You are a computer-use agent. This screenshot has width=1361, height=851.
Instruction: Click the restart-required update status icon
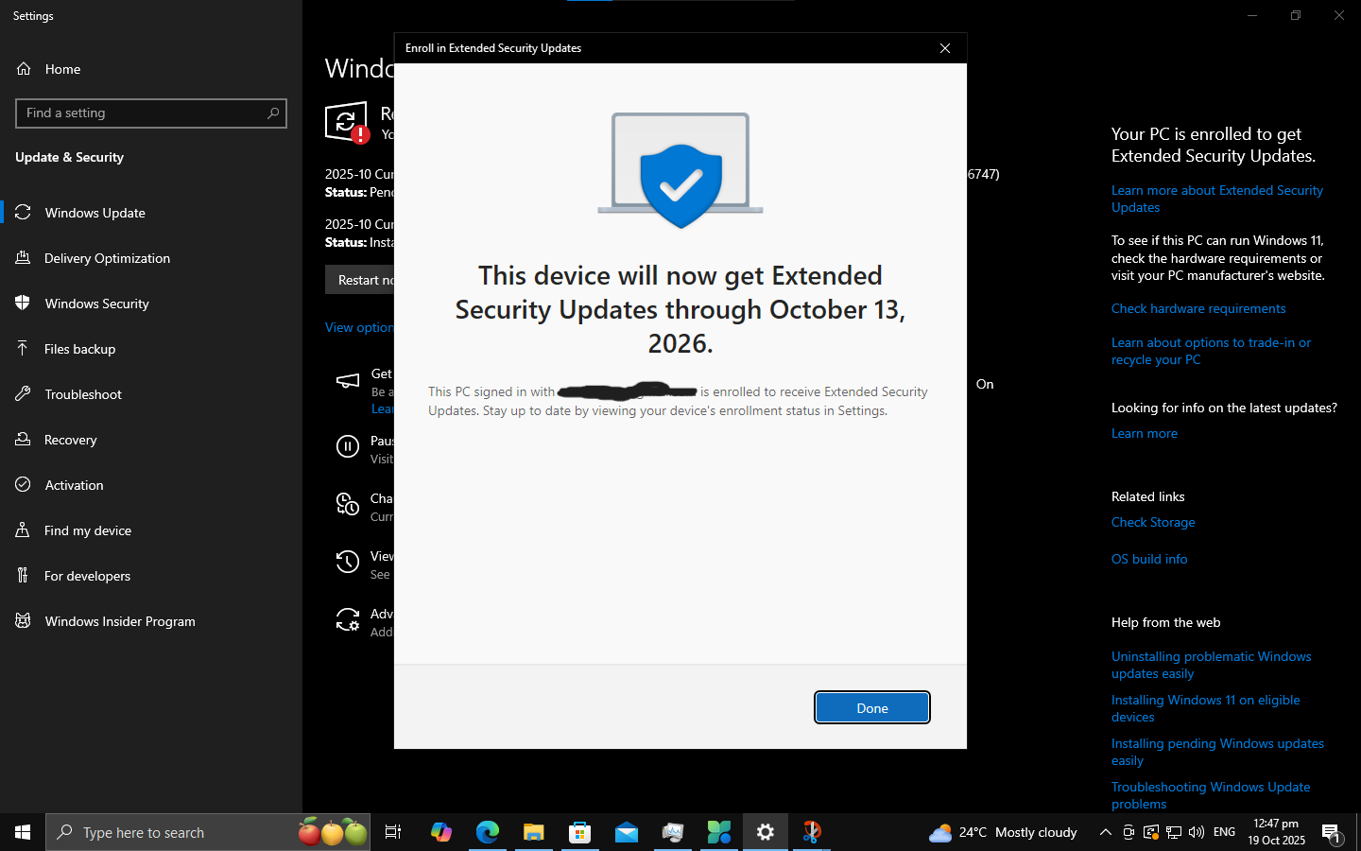pos(347,123)
